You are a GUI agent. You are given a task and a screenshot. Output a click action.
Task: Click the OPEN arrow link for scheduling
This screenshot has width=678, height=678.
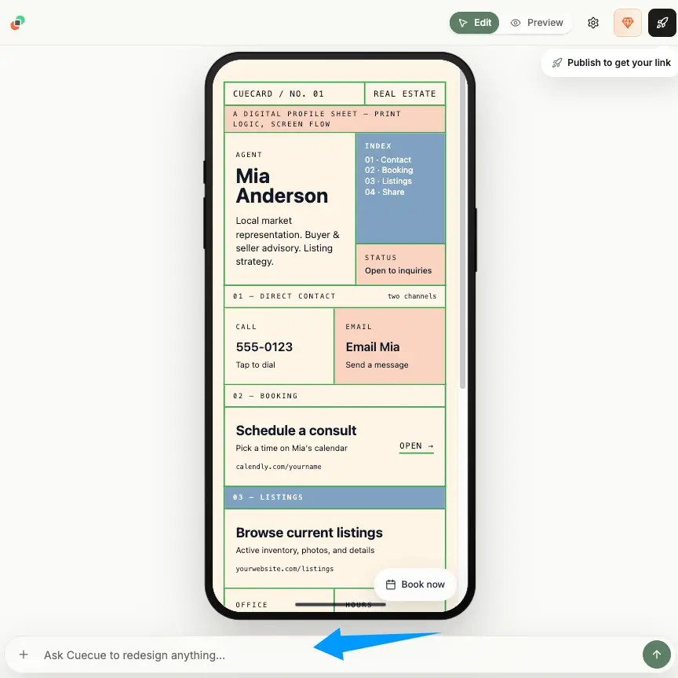pyautogui.click(x=417, y=446)
